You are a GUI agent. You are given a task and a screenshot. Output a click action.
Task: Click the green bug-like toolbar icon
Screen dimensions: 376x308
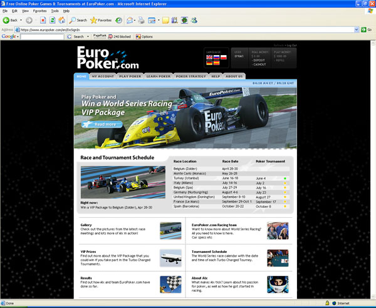point(184,21)
